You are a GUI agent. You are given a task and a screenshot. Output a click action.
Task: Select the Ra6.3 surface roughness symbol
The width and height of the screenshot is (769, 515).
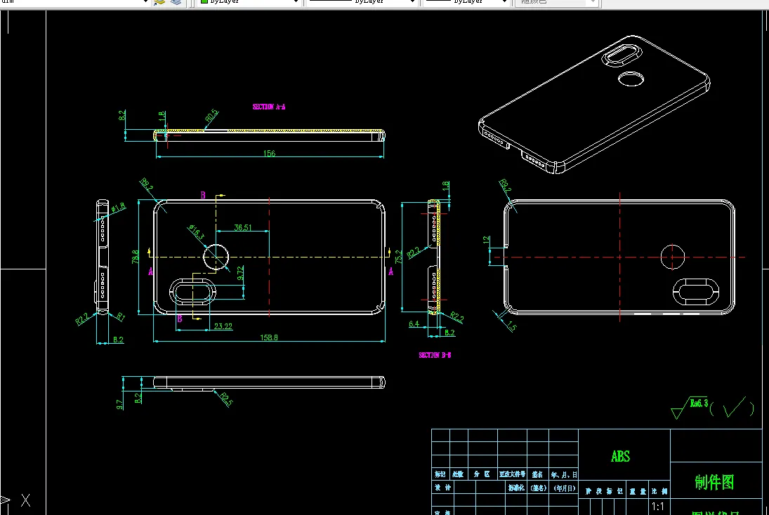[x=690, y=408]
